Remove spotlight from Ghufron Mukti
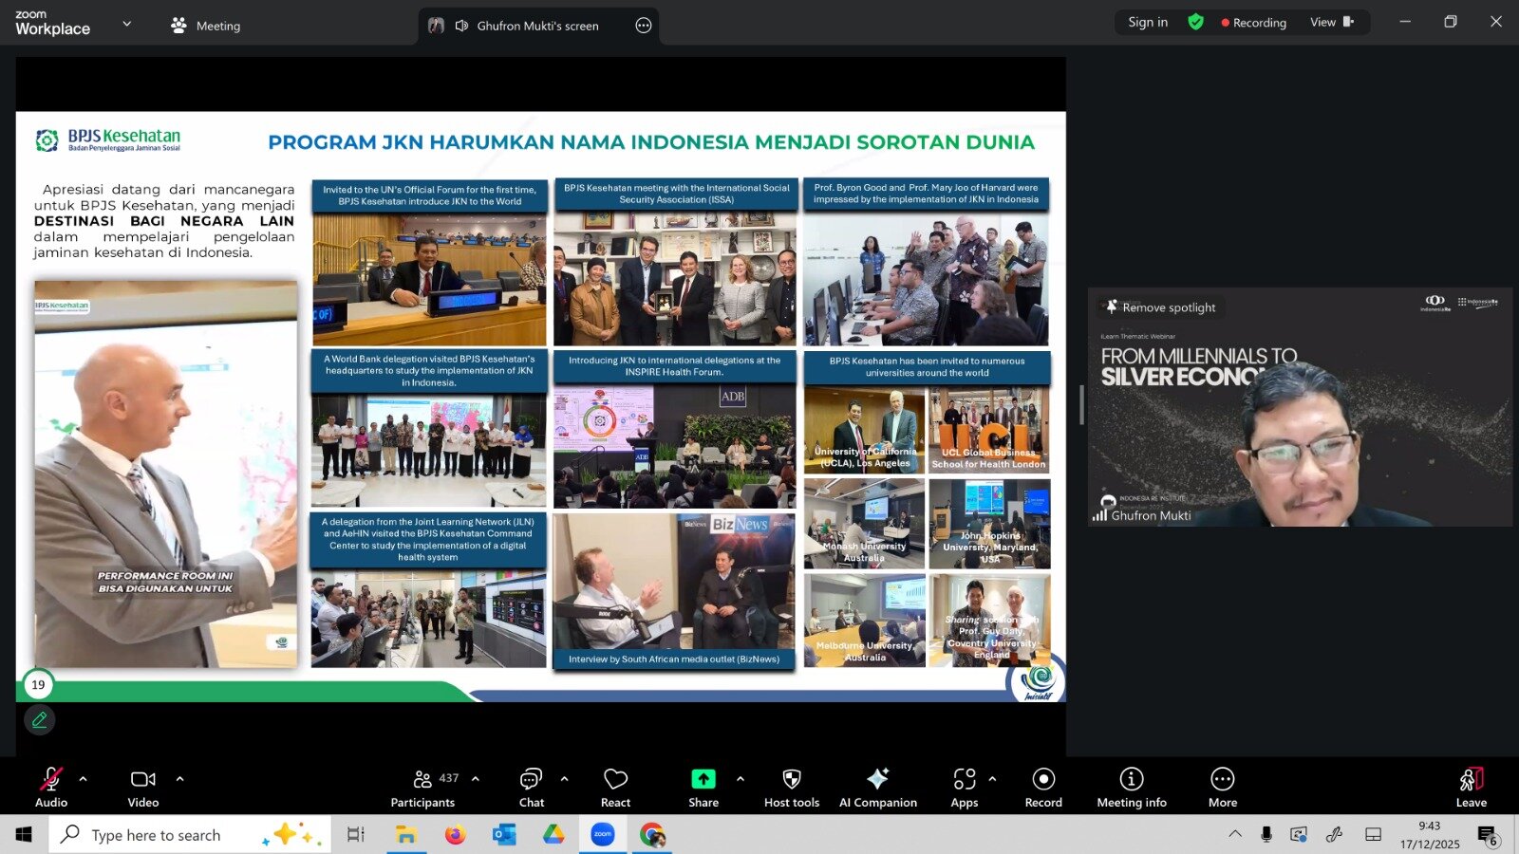1519x854 pixels. click(1160, 307)
